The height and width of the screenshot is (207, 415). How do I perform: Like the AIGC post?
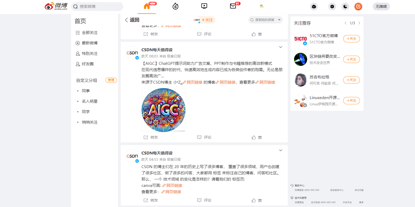click(x=257, y=137)
